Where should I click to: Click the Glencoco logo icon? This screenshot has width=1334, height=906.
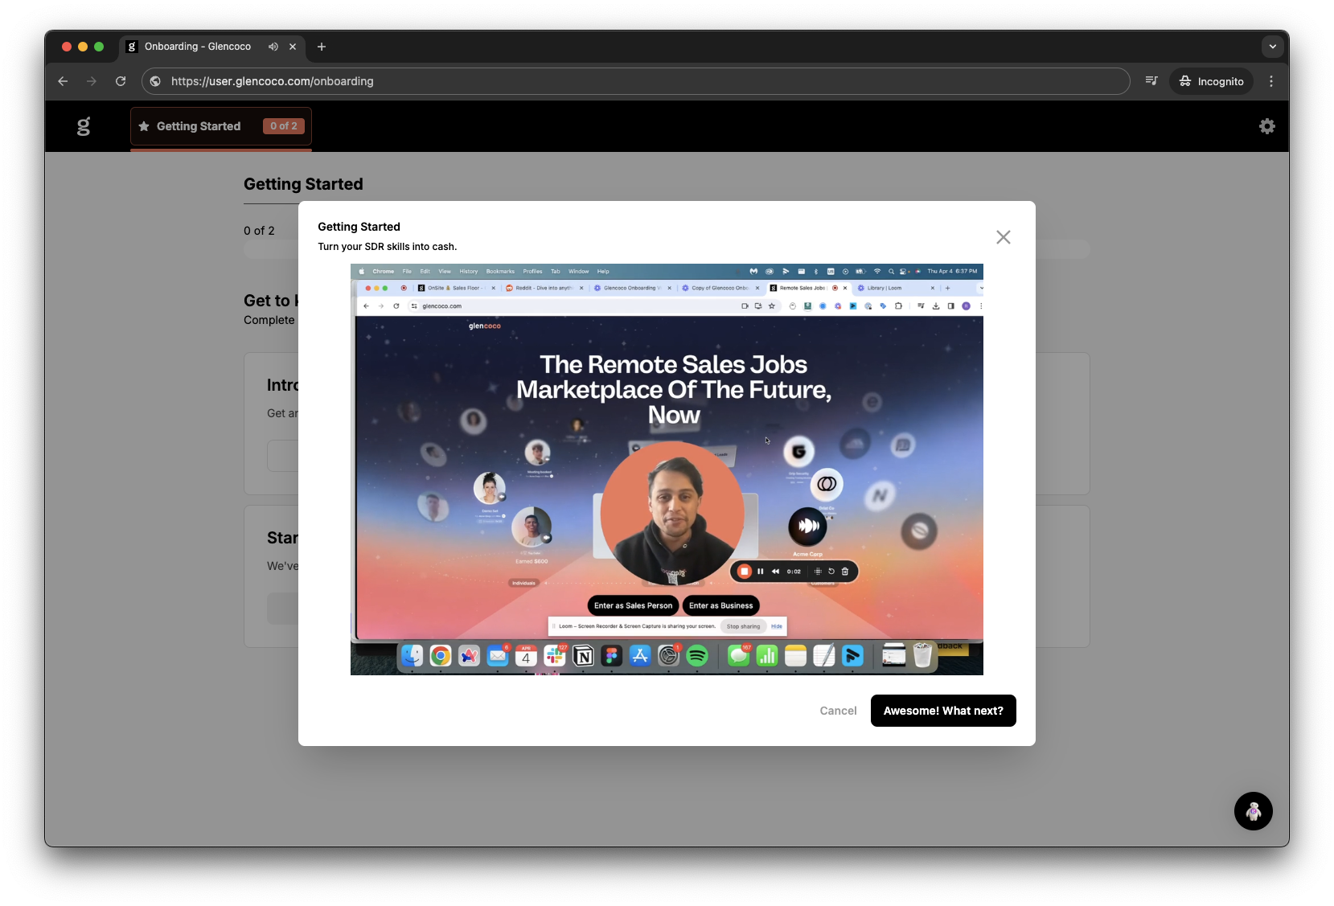pos(84,126)
